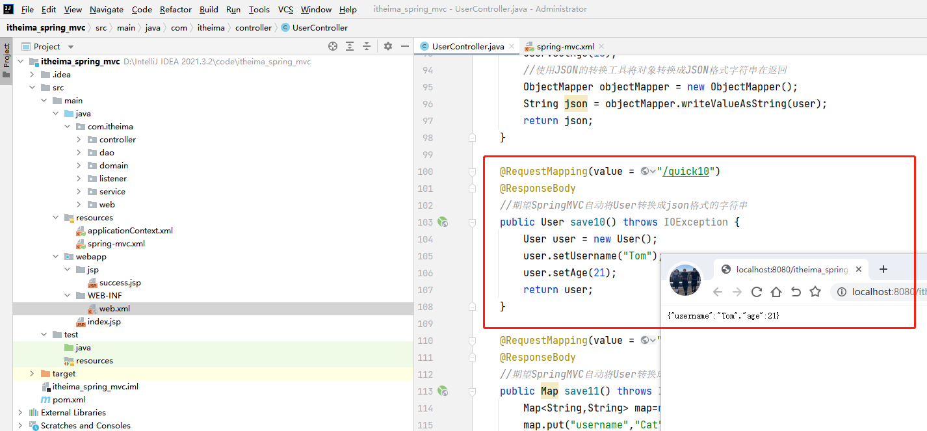Image resolution: width=927 pixels, height=431 pixels.
Task: Click the browser address bar URL
Action: click(889, 292)
